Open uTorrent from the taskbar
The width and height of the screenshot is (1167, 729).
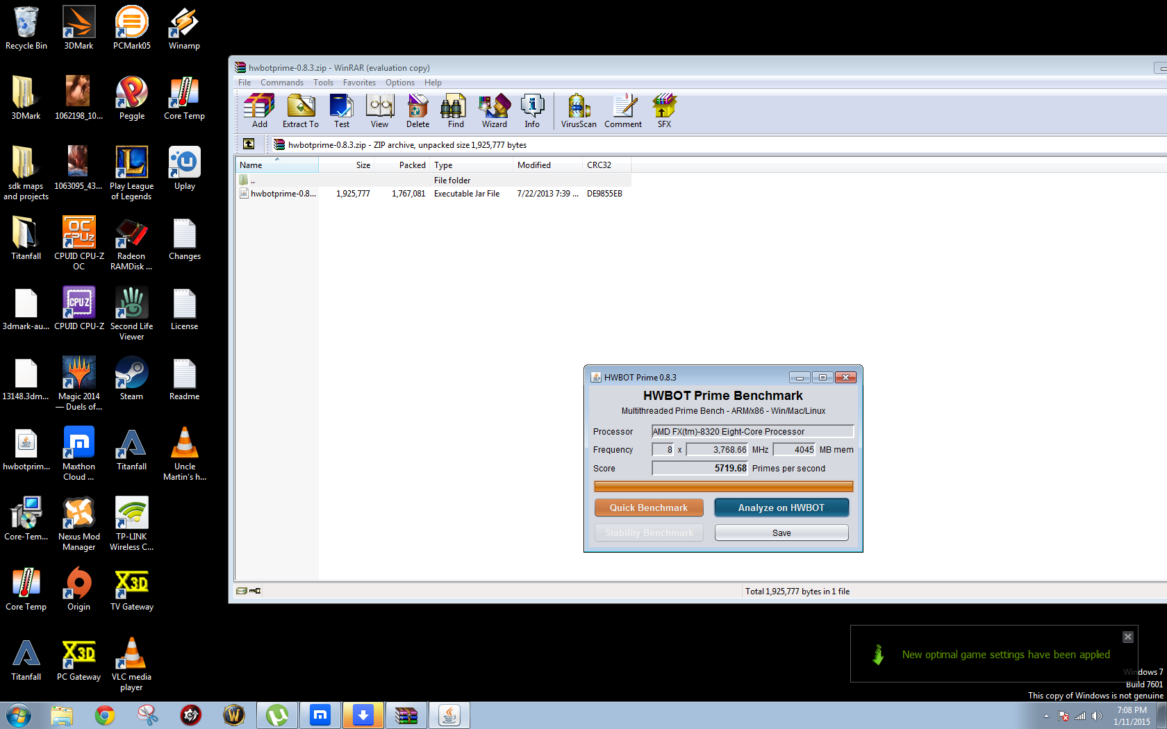pyautogui.click(x=277, y=715)
